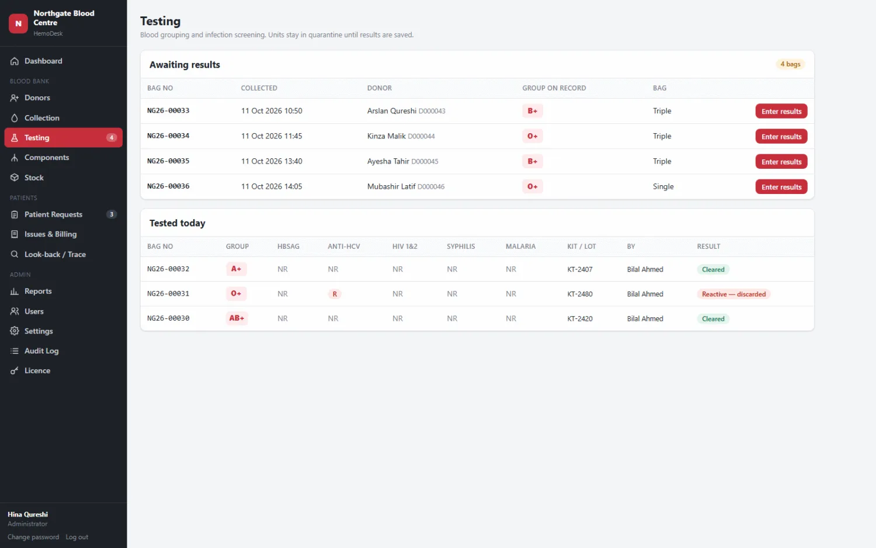Image resolution: width=876 pixels, height=548 pixels.
Task: Click the Stock box icon
Action: tap(15, 178)
